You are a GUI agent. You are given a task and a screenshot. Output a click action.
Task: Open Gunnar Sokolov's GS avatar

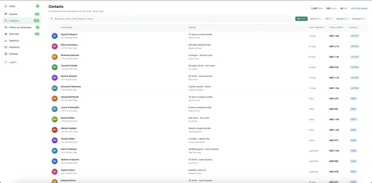[x=55, y=78]
